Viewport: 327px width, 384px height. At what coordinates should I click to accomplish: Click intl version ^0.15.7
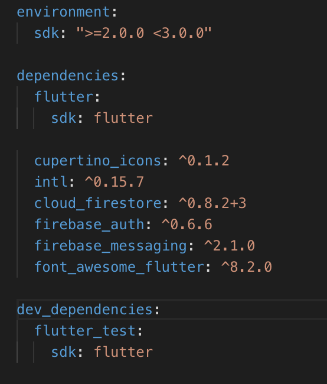[x=115, y=182]
